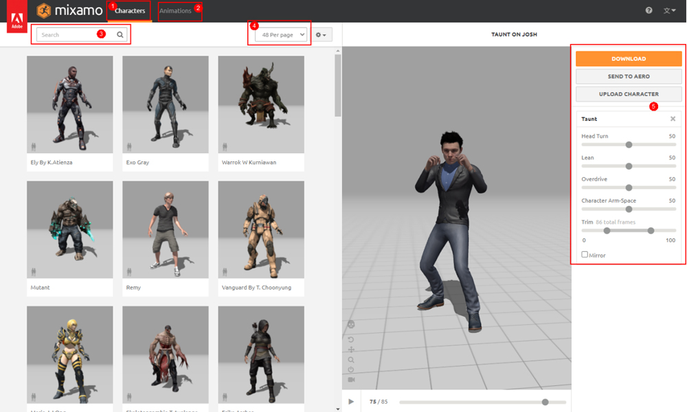687x412 pixels.
Task: Click the search magnifying glass icon
Action: pos(120,34)
